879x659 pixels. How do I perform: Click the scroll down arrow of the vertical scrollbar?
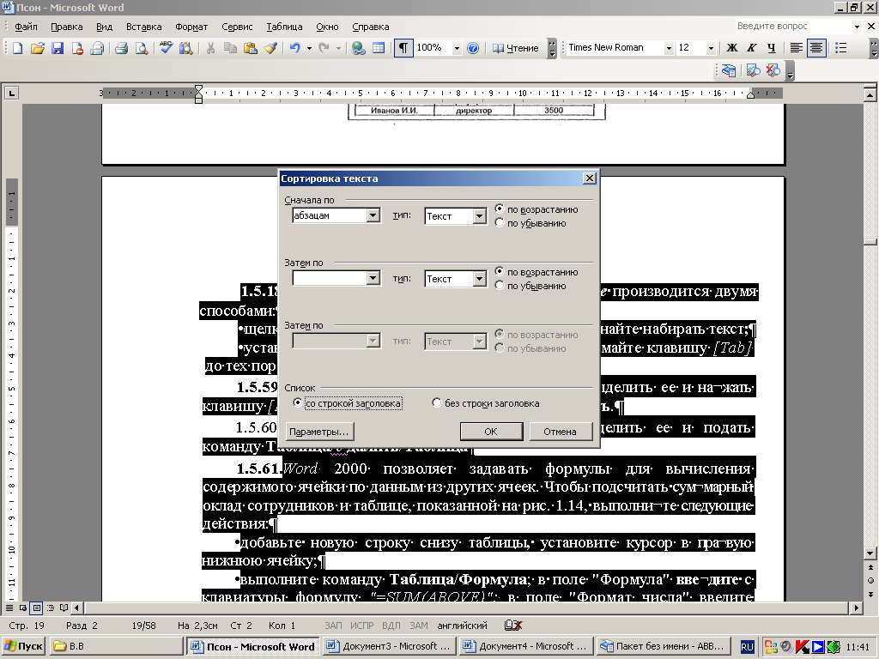(x=870, y=553)
